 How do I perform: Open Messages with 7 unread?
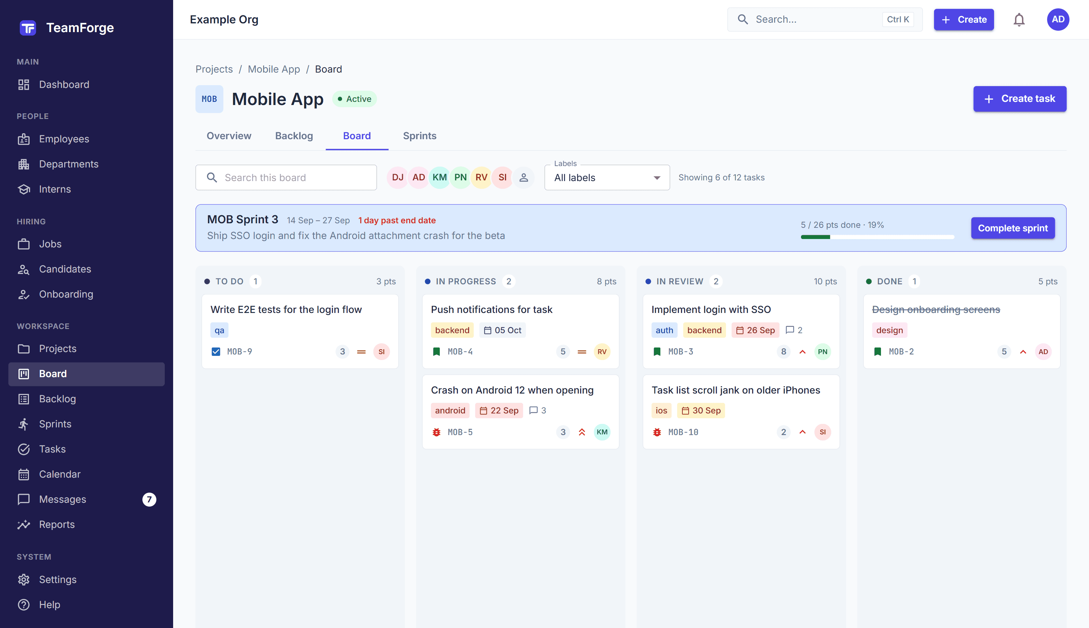86,499
